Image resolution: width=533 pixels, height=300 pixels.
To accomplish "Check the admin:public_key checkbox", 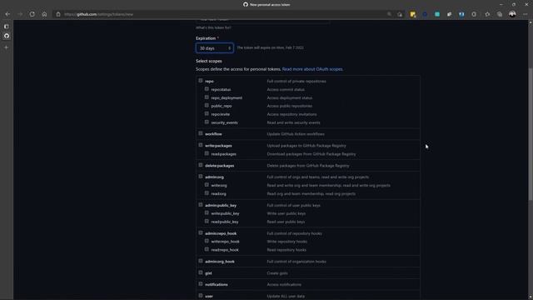I will coord(201,205).
